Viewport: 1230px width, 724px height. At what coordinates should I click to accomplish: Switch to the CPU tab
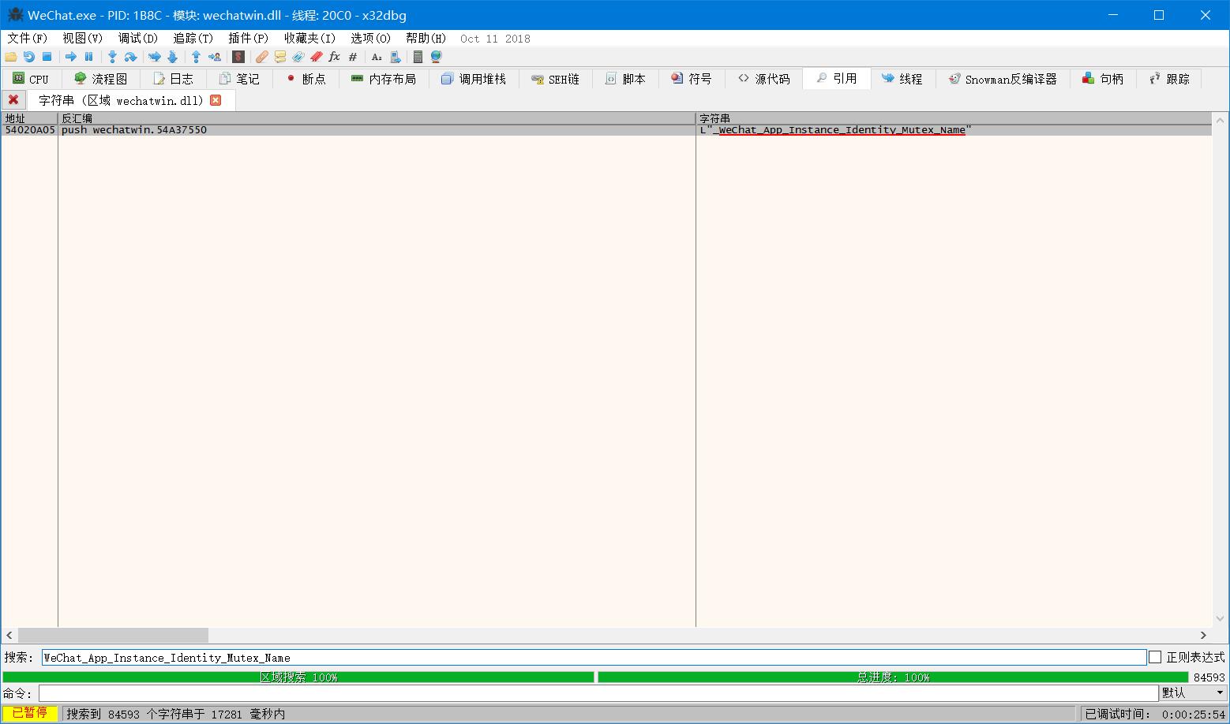(x=31, y=79)
